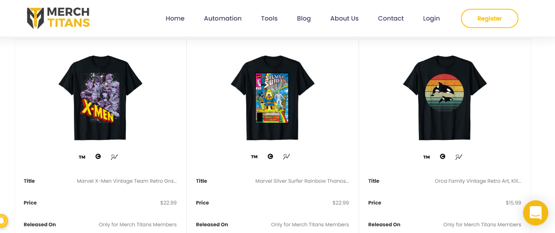The width and height of the screenshot is (555, 233).
Task: Click copyright icon under Silver Surfer shirt
Action: [270, 156]
